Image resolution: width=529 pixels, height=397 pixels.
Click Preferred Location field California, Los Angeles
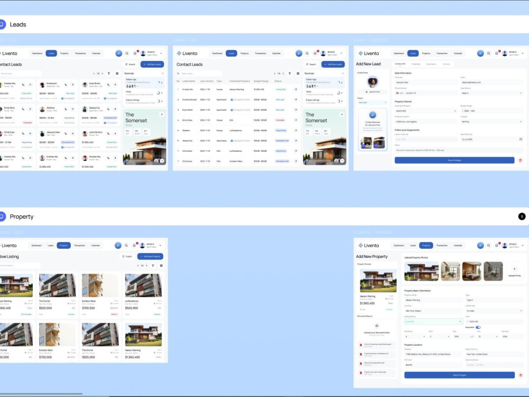tap(426, 122)
